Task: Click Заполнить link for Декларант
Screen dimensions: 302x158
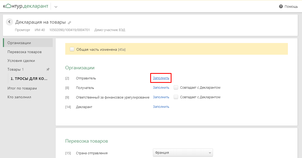Action: point(161,106)
